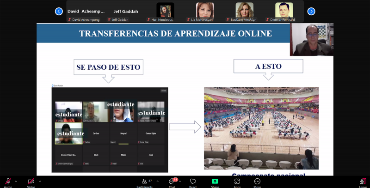Expand the caret next to Participants
Viewport: 370px width, 188px height.
point(157,181)
